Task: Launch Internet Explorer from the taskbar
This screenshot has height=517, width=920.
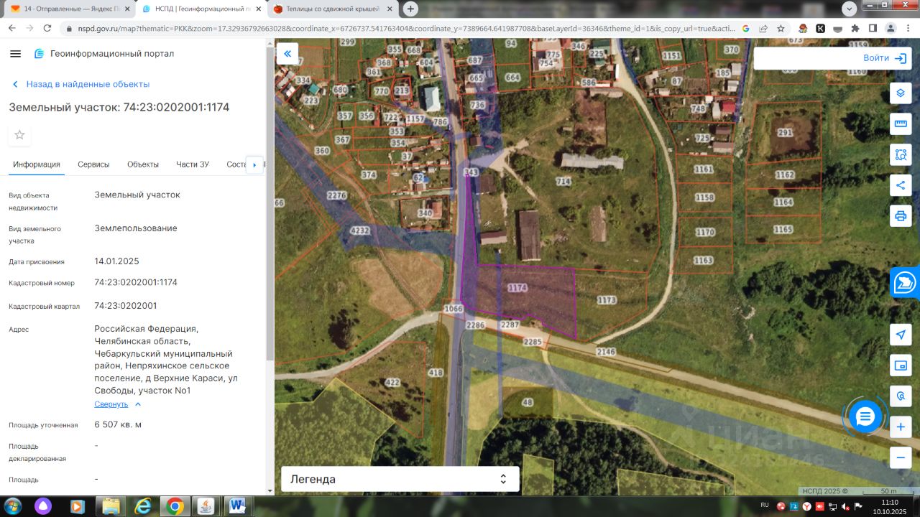Action: click(143, 506)
